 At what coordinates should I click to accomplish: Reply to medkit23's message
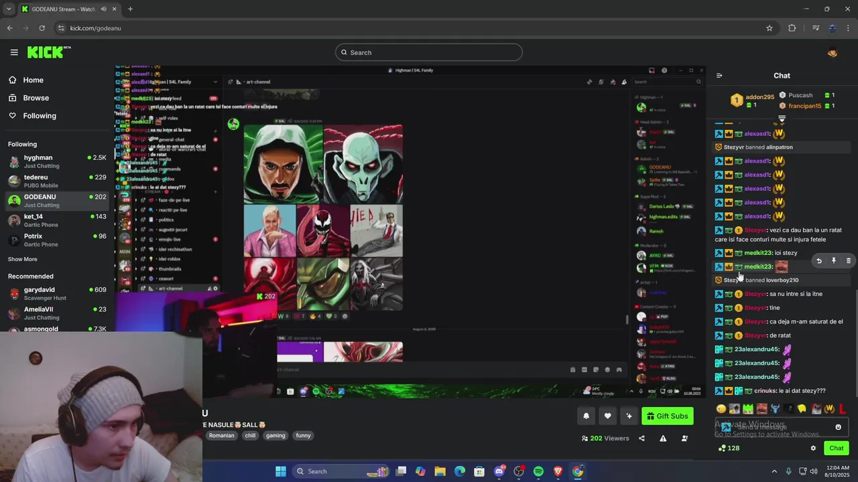[x=818, y=261]
